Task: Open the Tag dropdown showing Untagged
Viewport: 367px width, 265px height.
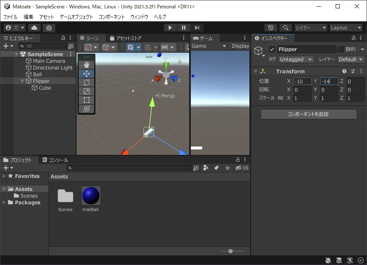Action: (296, 59)
